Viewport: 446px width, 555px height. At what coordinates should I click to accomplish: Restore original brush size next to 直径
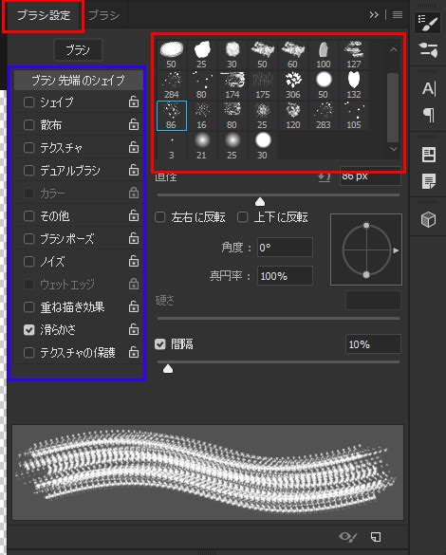click(x=325, y=177)
